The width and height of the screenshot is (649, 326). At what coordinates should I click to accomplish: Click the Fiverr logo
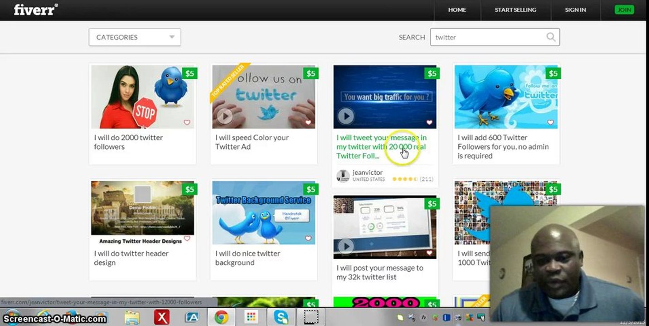35,9
